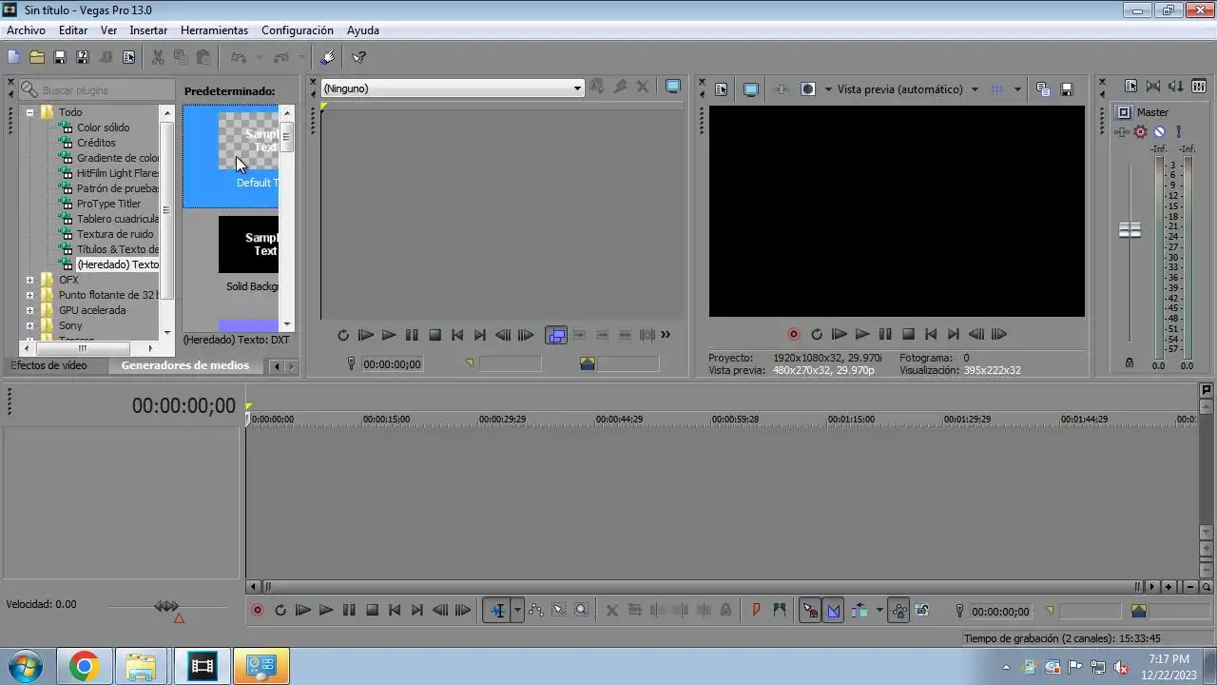Toggle enable snapping in timeline toolbar
The height and width of the screenshot is (685, 1217).
point(810,611)
